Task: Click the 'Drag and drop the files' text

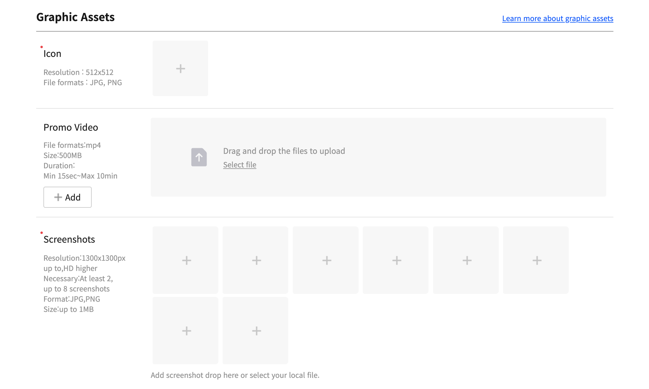Action: point(284,151)
